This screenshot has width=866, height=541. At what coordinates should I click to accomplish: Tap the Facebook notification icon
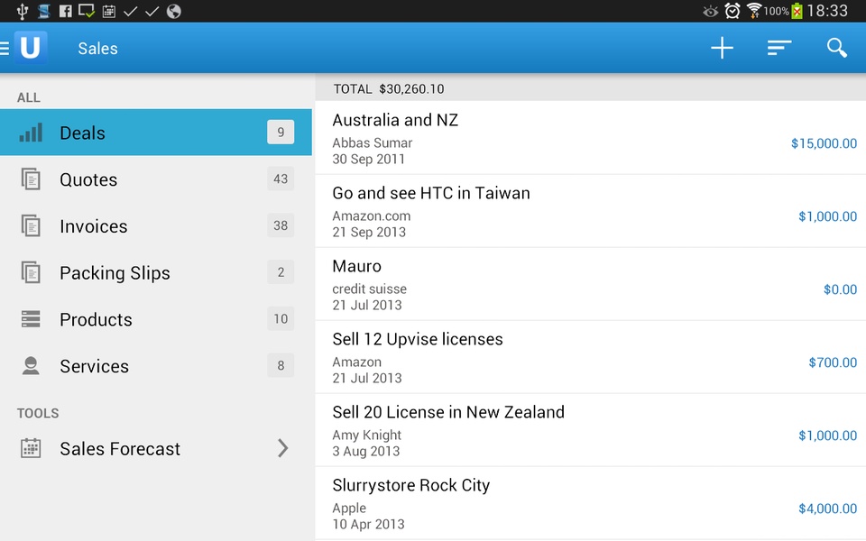click(65, 11)
